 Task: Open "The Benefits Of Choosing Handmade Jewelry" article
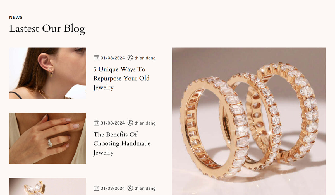click(x=122, y=143)
